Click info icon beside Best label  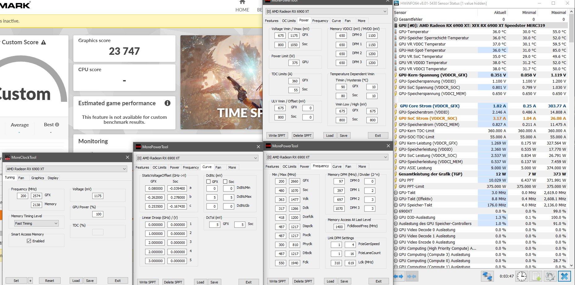[57, 124]
